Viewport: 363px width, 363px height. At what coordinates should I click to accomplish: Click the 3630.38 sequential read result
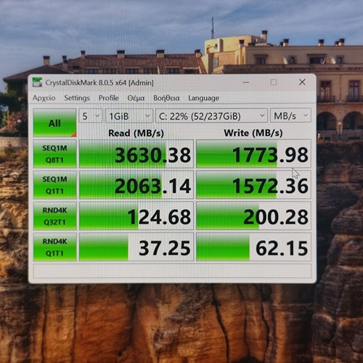point(136,154)
